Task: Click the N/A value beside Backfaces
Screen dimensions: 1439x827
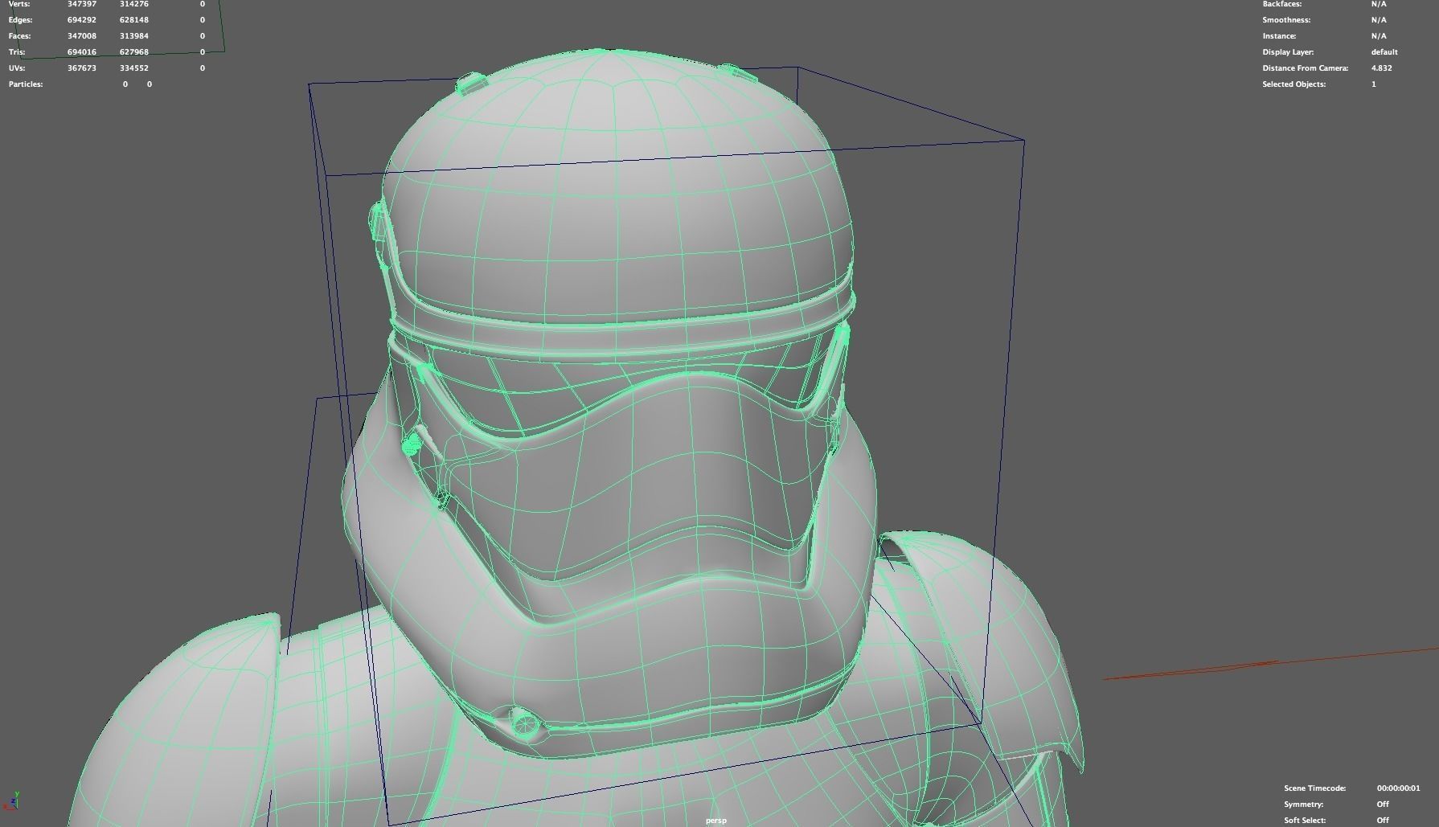Action: pos(1379,4)
